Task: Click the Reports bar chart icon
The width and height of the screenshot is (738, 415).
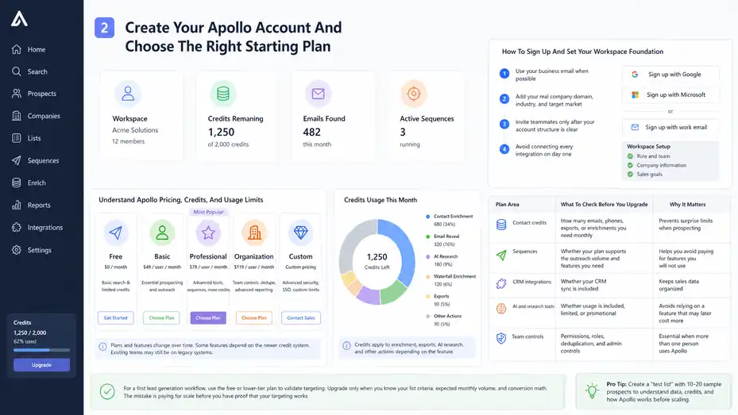Action: [17, 205]
